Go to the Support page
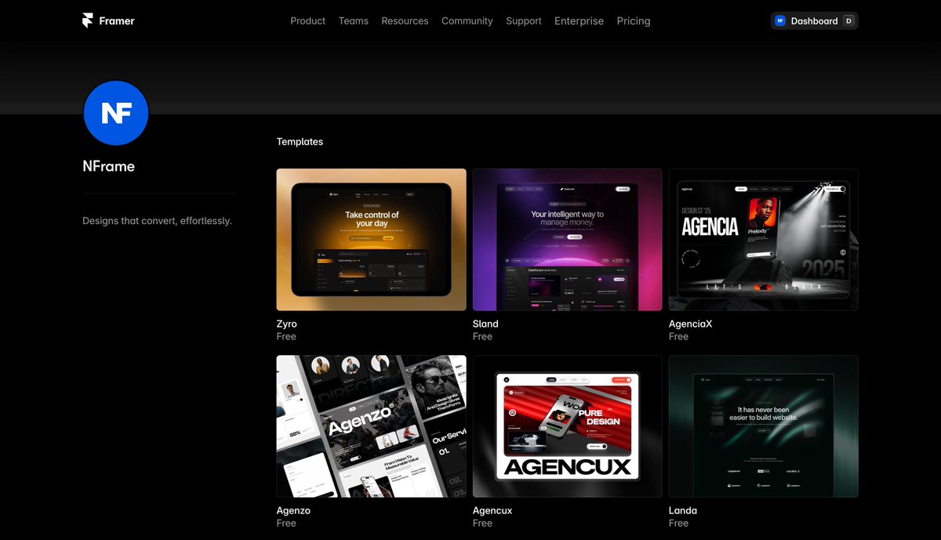This screenshot has height=540, width=941. (524, 21)
